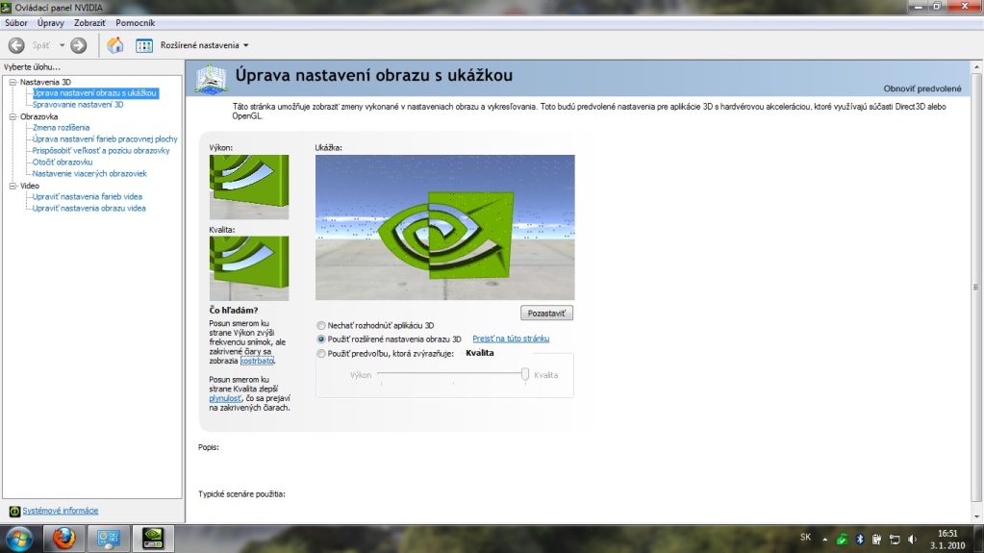Click Systémové informácie link
Image resolution: width=984 pixels, height=553 pixels.
(x=61, y=511)
